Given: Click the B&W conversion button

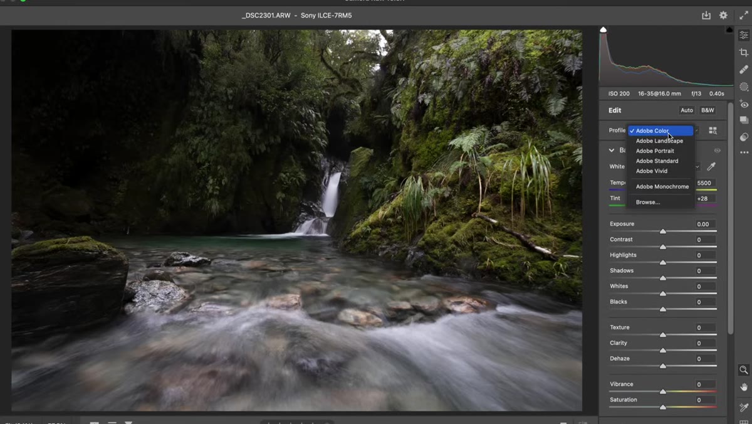Looking at the screenshot, I should 708,110.
